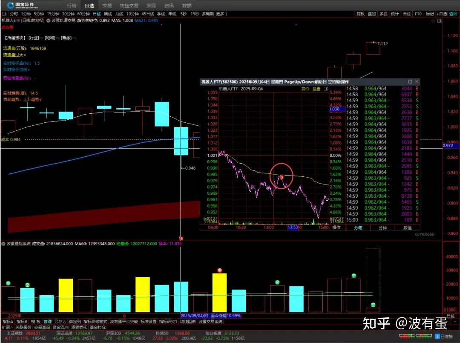Click the 国金证券 logo icon
Image resolution: width=460 pixels, height=343 pixels.
(x=10, y=5)
